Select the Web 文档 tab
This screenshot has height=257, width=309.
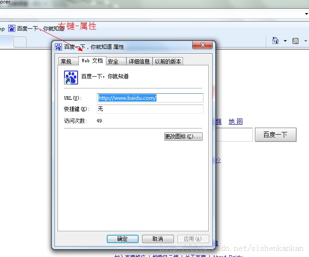(92, 61)
